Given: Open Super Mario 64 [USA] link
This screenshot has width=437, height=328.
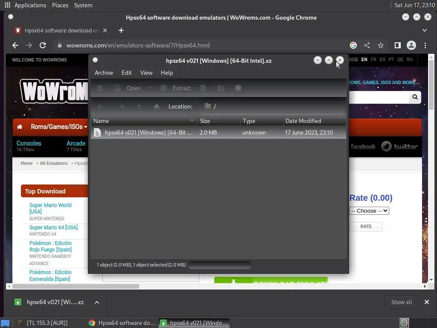Looking at the screenshot, I should [x=53, y=228].
